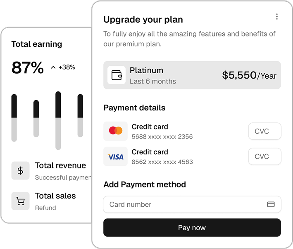The image size is (293, 249).
Task: Open the Total revenue item
Action: (x=51, y=171)
